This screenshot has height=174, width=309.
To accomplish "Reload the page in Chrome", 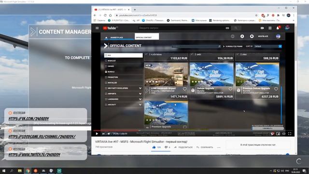I will coord(105,15).
